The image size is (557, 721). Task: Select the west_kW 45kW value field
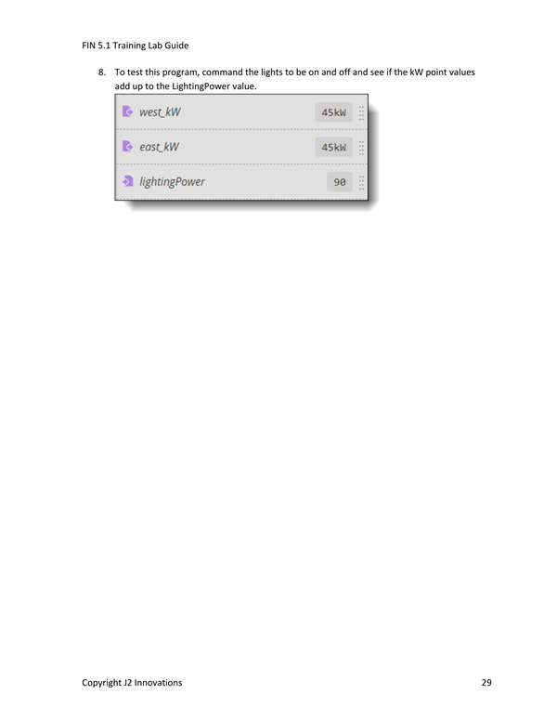coord(333,112)
